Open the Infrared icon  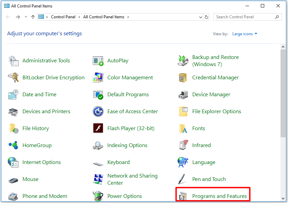[183, 145]
